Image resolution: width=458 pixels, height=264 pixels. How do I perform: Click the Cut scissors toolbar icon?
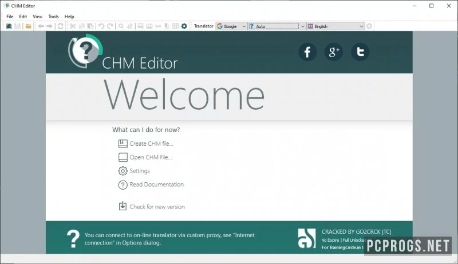(73, 26)
